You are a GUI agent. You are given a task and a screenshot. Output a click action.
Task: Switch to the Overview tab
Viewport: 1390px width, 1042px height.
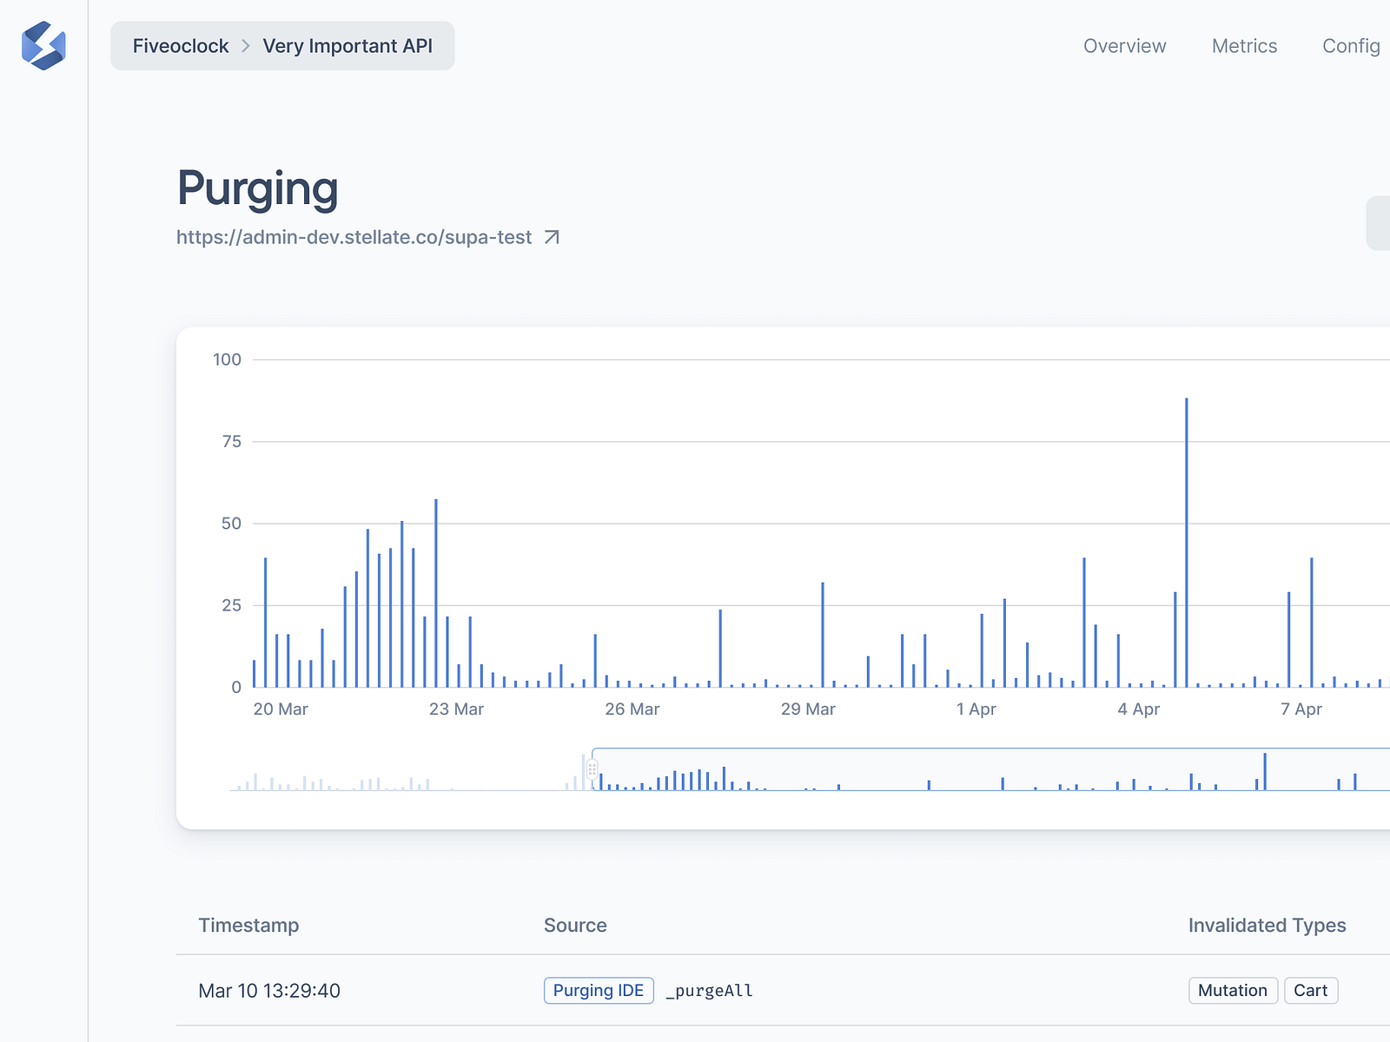(1125, 46)
